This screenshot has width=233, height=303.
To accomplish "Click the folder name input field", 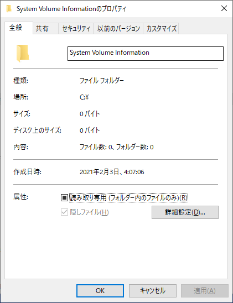I will [146, 54].
